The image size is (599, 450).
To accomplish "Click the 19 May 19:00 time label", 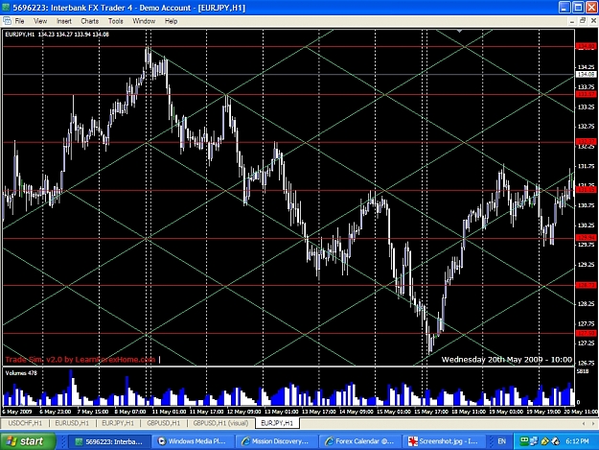I will coord(543,412).
